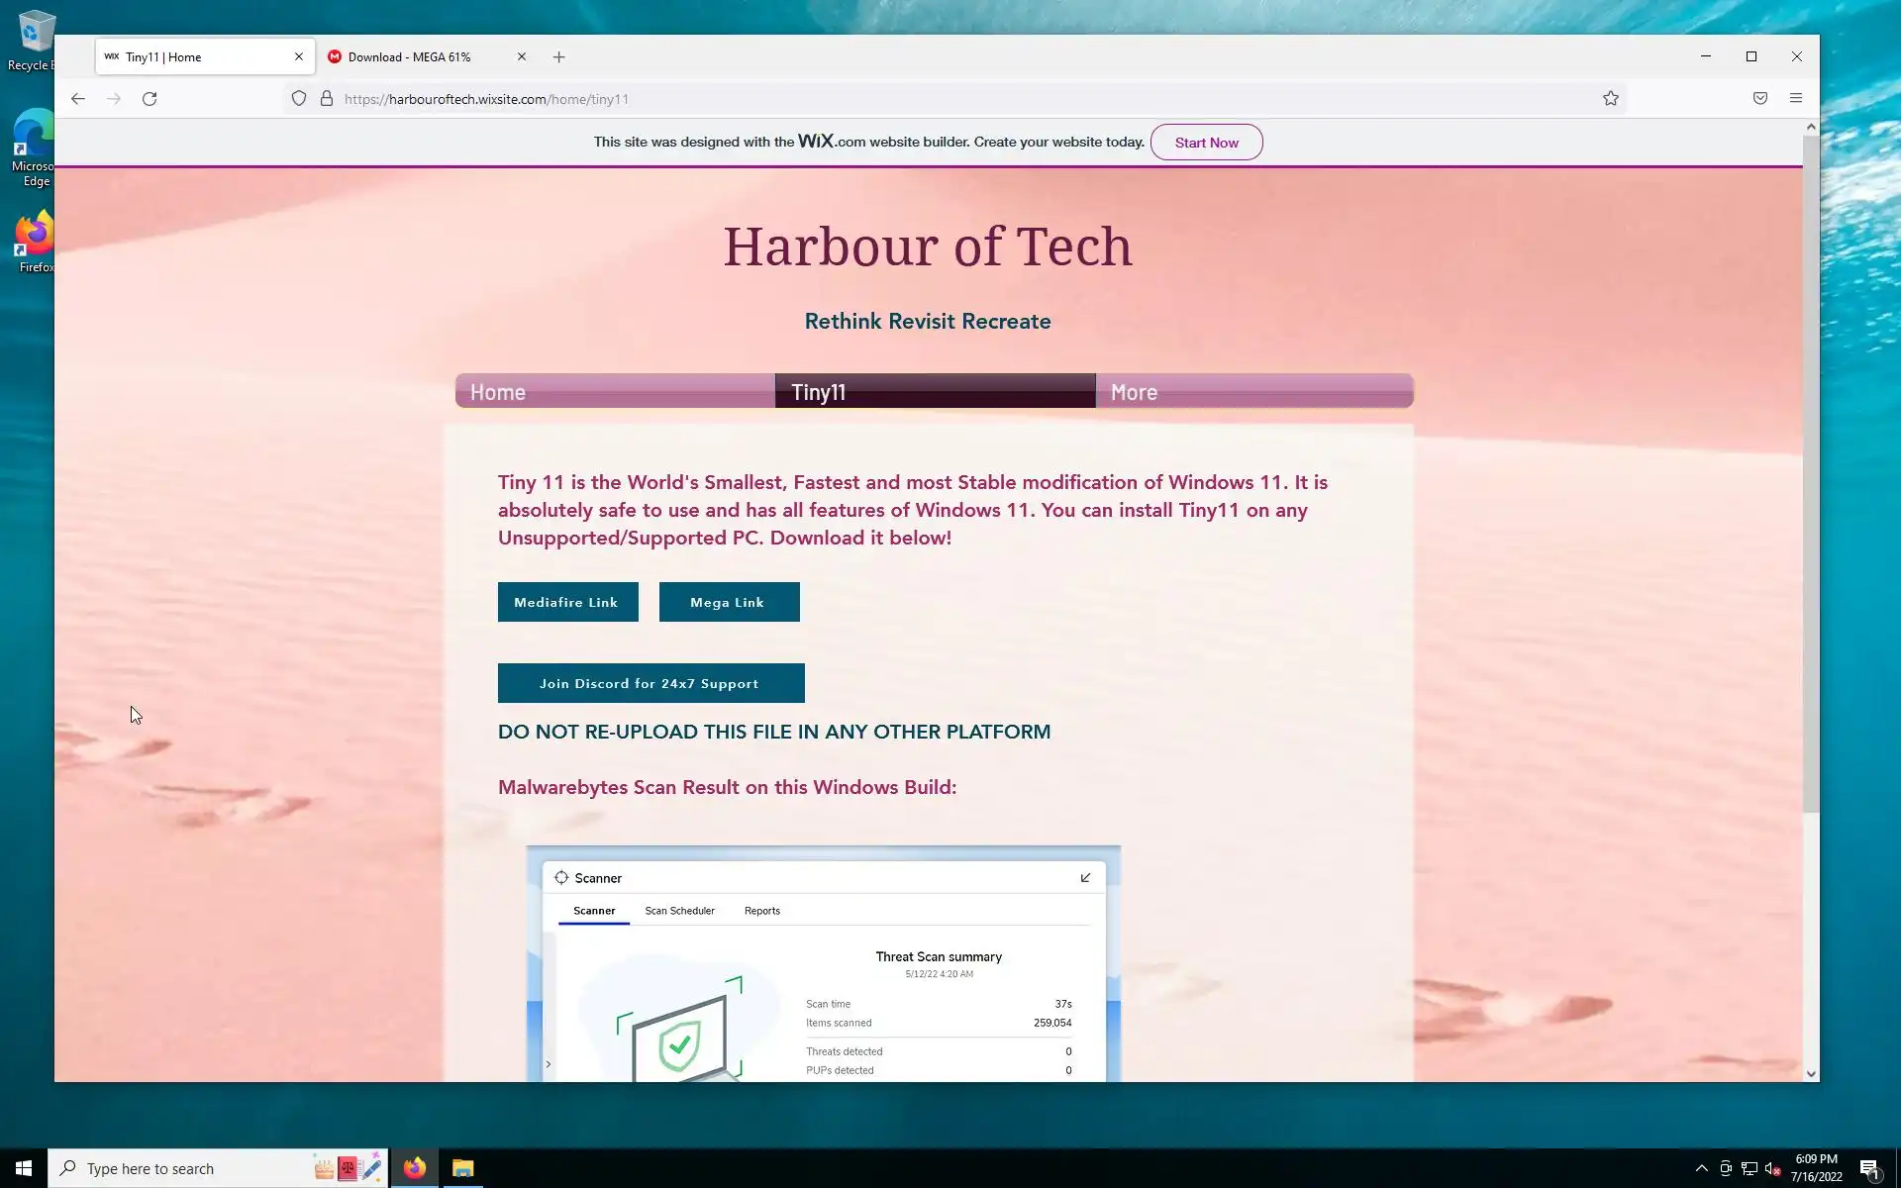
Task: Click the tracking protection shield icon
Action: coord(298,99)
